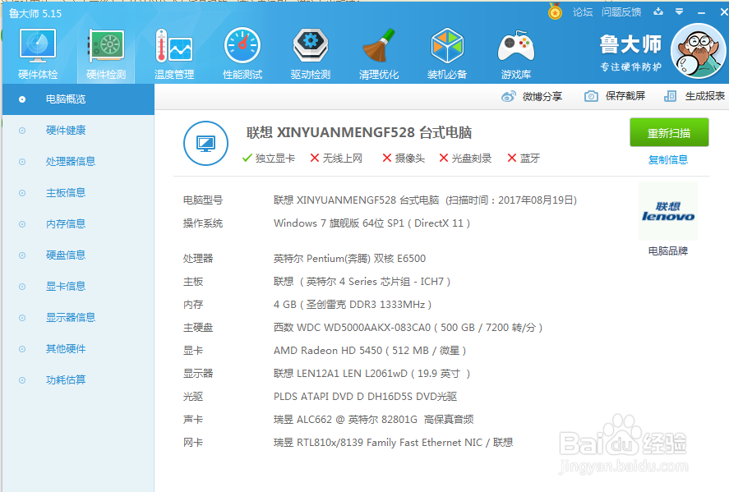729x492 pixels.
Task: Click the PLDS ATAPI DVD drive value
Action: click(366, 397)
